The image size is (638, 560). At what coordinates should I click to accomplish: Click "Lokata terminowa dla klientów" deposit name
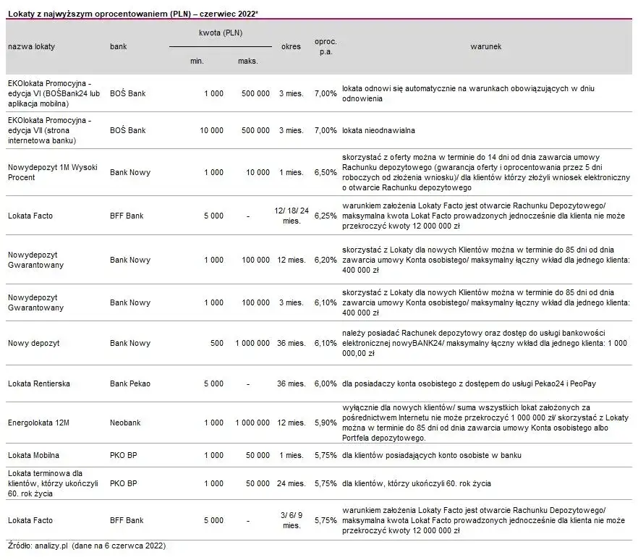(53, 483)
